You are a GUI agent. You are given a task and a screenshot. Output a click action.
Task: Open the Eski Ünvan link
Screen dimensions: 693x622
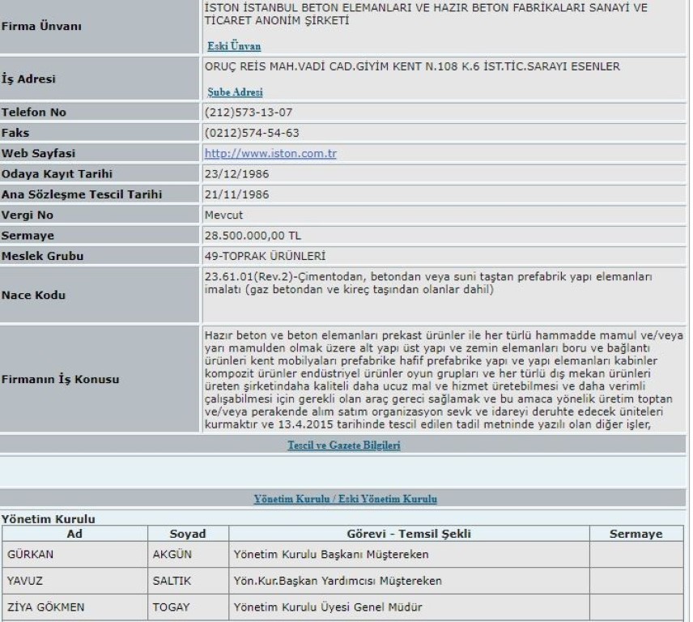pyautogui.click(x=234, y=46)
